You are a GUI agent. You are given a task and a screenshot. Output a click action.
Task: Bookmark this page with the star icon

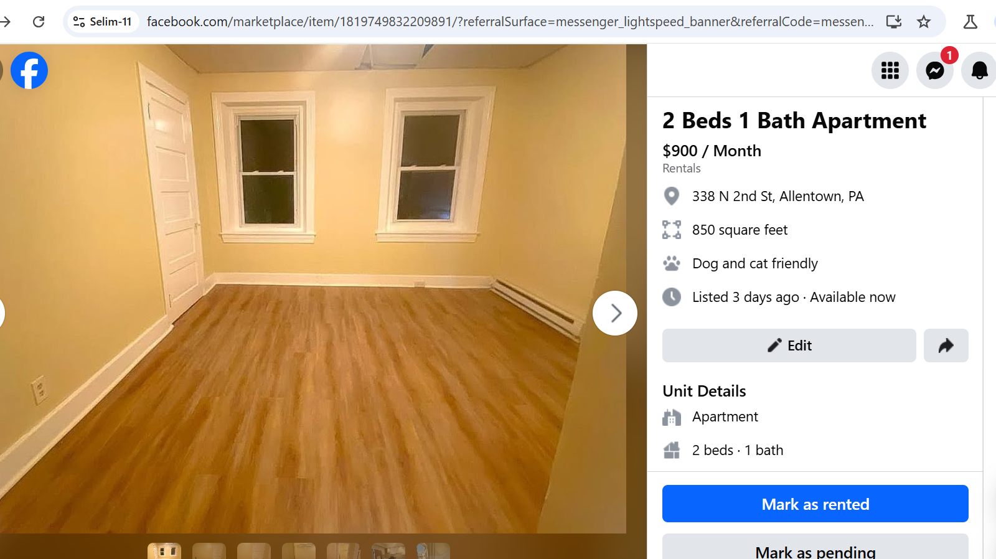924,22
